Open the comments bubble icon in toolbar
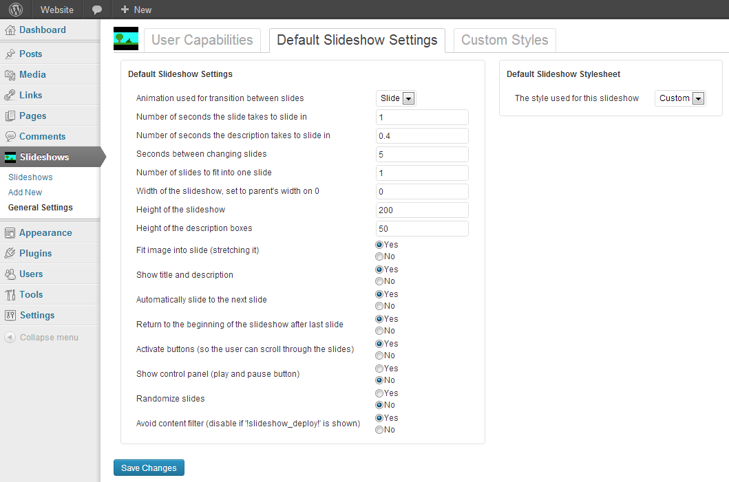 tap(96, 10)
